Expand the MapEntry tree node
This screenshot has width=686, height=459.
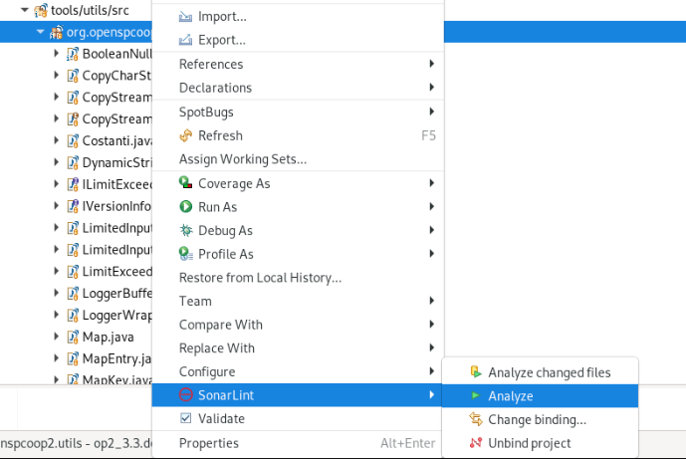click(56, 358)
